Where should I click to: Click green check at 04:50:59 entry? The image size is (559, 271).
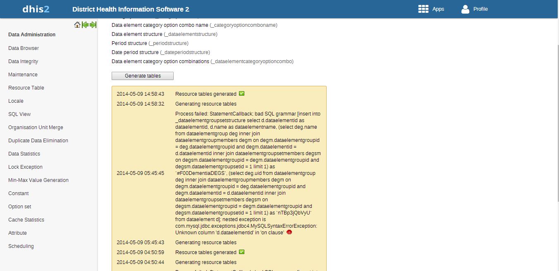(242, 252)
